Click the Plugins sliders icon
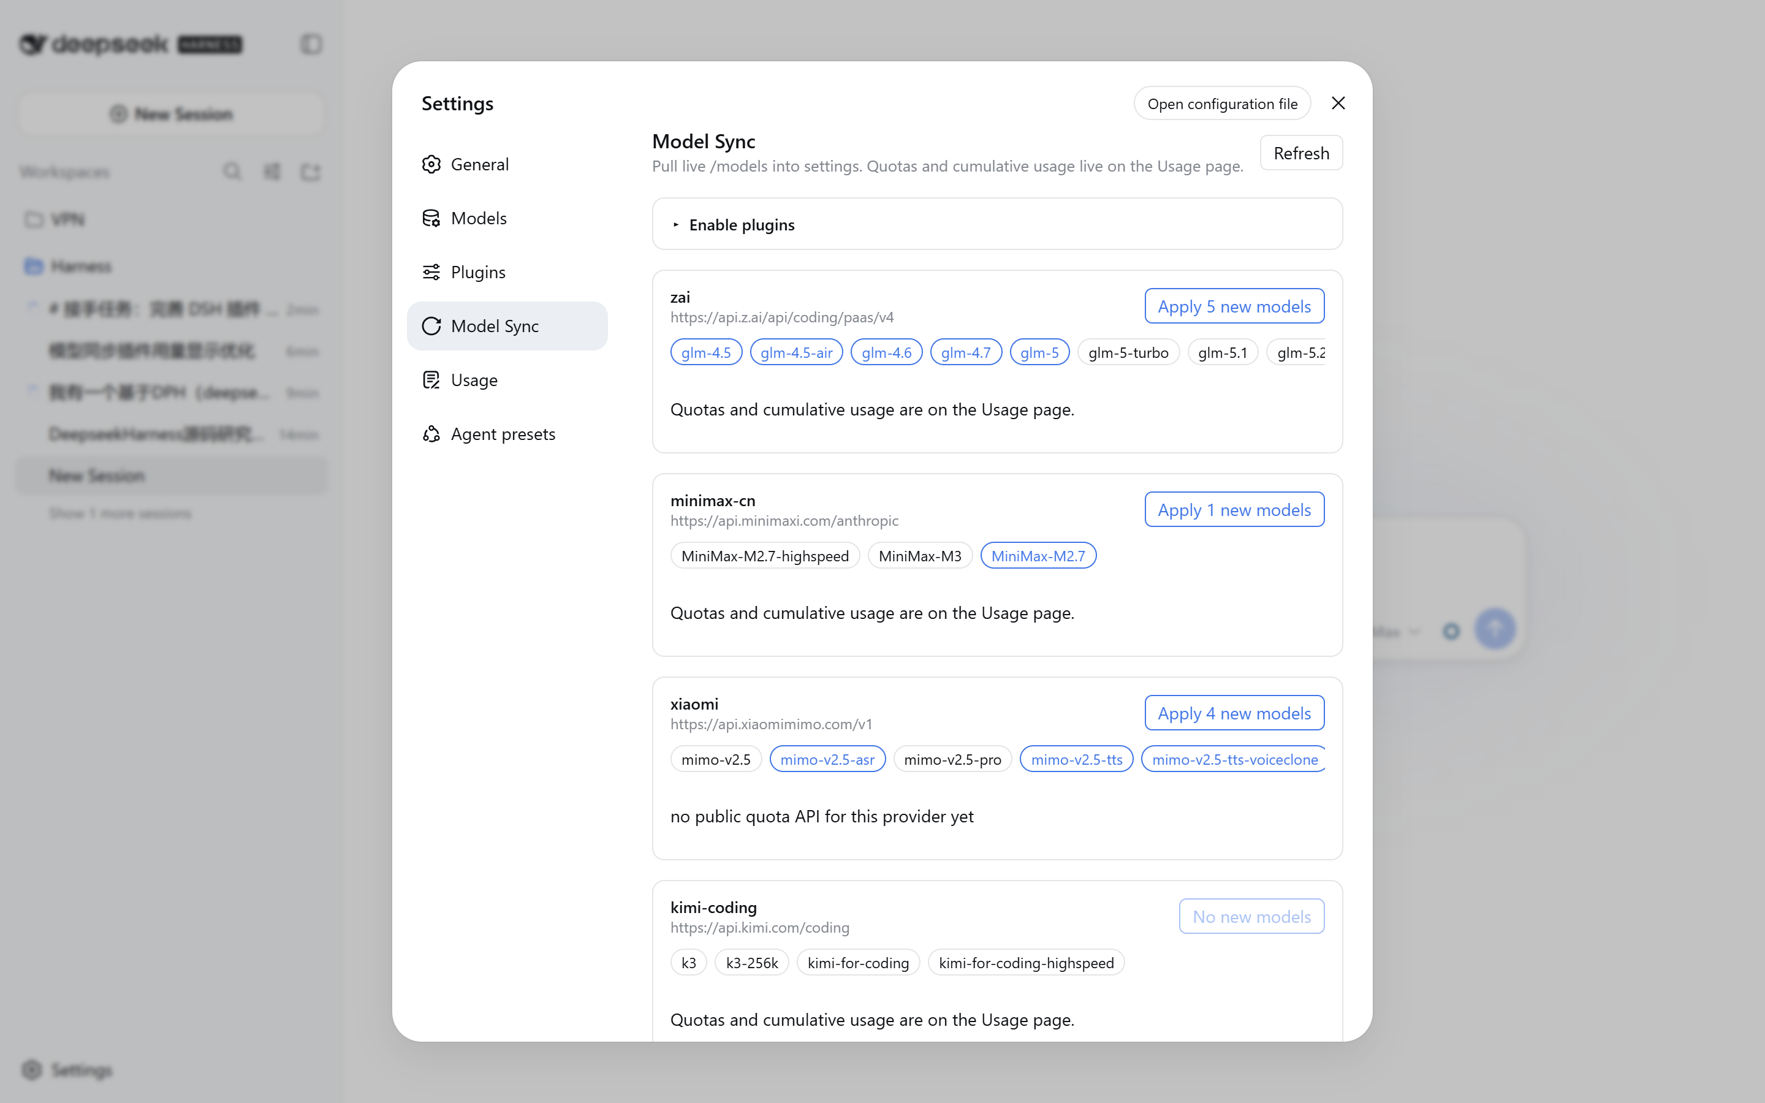The height and width of the screenshot is (1103, 1765). click(431, 272)
